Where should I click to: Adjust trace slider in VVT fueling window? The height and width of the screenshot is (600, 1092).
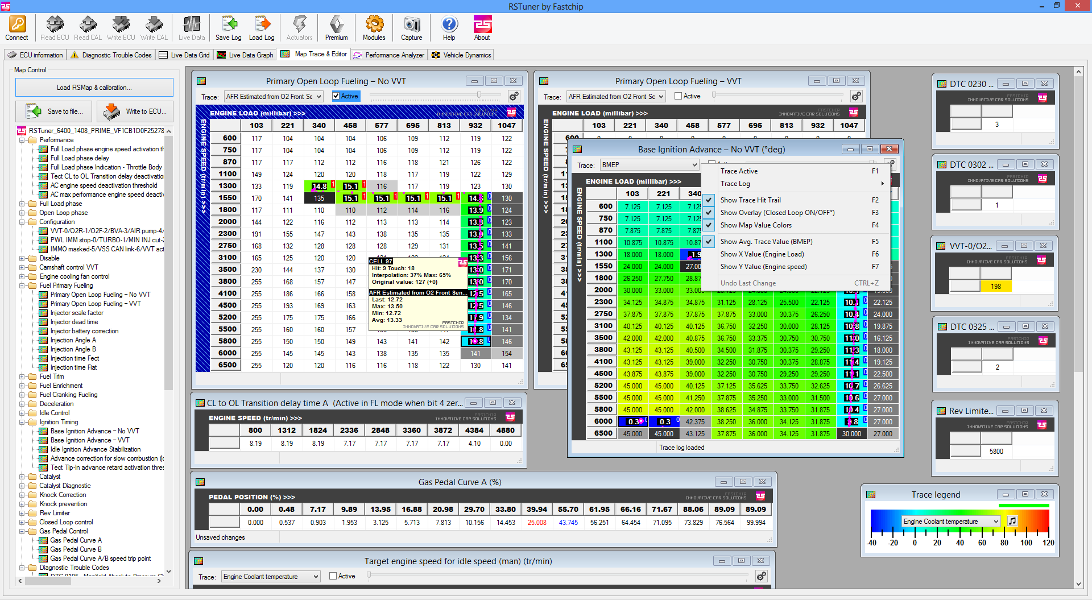pyautogui.click(x=714, y=95)
